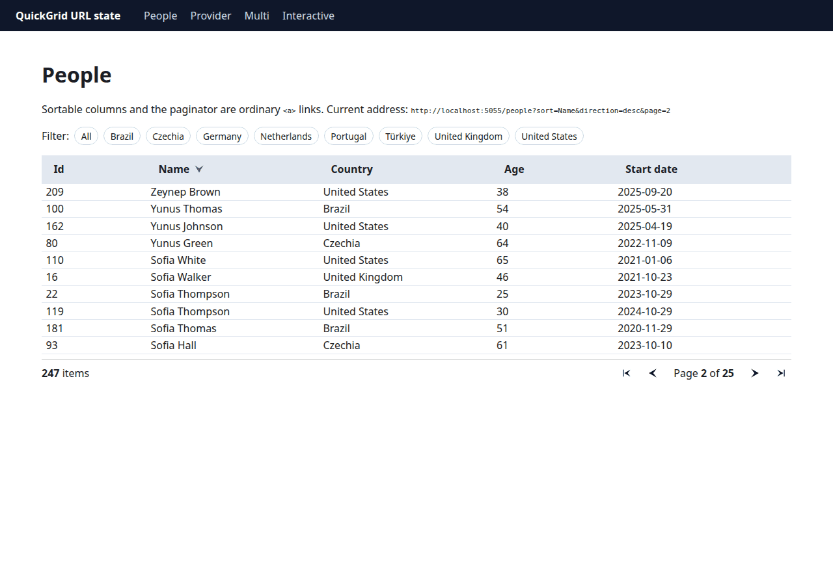Click the start date 2025-09-20

coord(645,192)
